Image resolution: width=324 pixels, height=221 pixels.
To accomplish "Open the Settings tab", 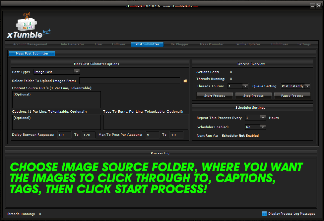I will [304, 44].
